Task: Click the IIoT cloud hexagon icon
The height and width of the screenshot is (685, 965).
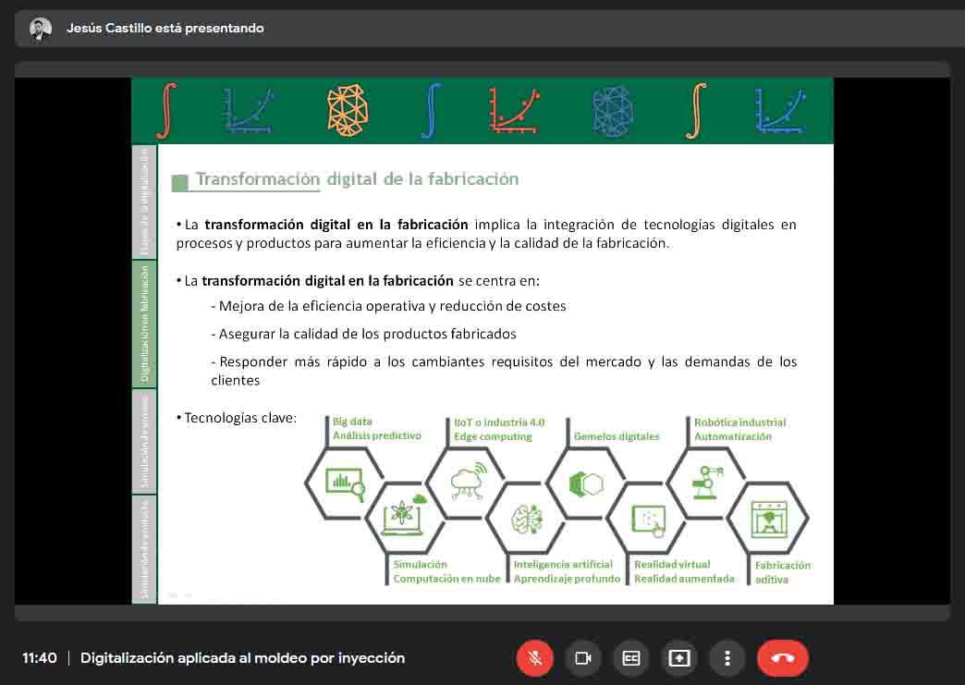Action: coord(469,481)
